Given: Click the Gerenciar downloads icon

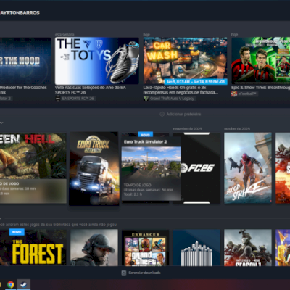Looking at the screenshot, I should coord(124,273).
